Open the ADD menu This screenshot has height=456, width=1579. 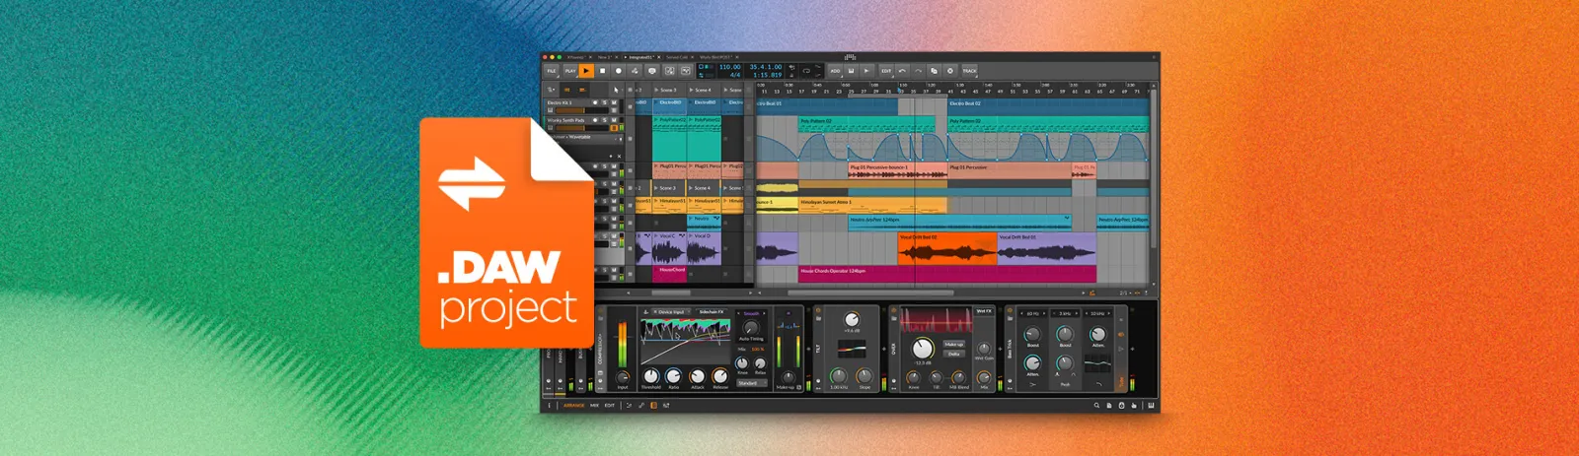click(x=835, y=71)
